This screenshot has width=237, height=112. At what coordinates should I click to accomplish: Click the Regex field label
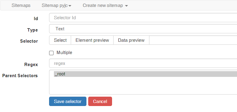[x=31, y=65]
